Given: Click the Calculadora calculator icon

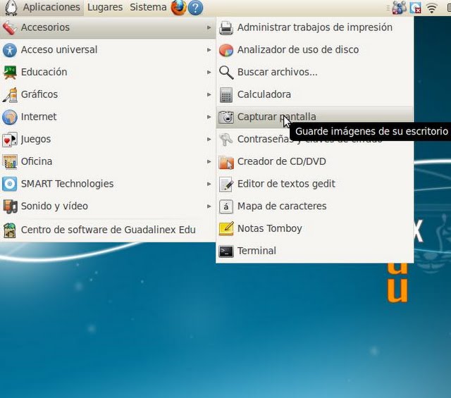Looking at the screenshot, I should 226,95.
